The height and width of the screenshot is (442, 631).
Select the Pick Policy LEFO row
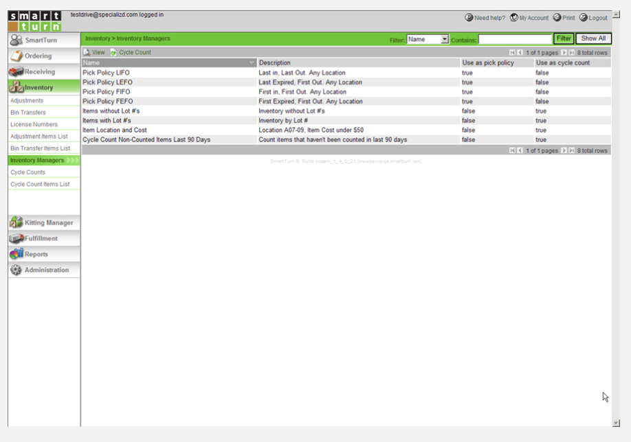coord(346,82)
